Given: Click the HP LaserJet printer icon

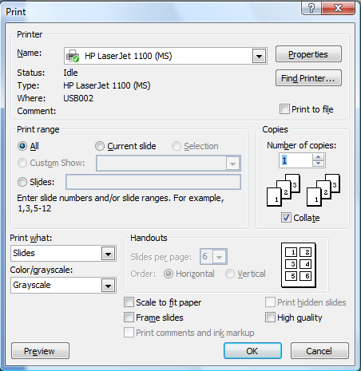Looking at the screenshot, I should click(73, 56).
